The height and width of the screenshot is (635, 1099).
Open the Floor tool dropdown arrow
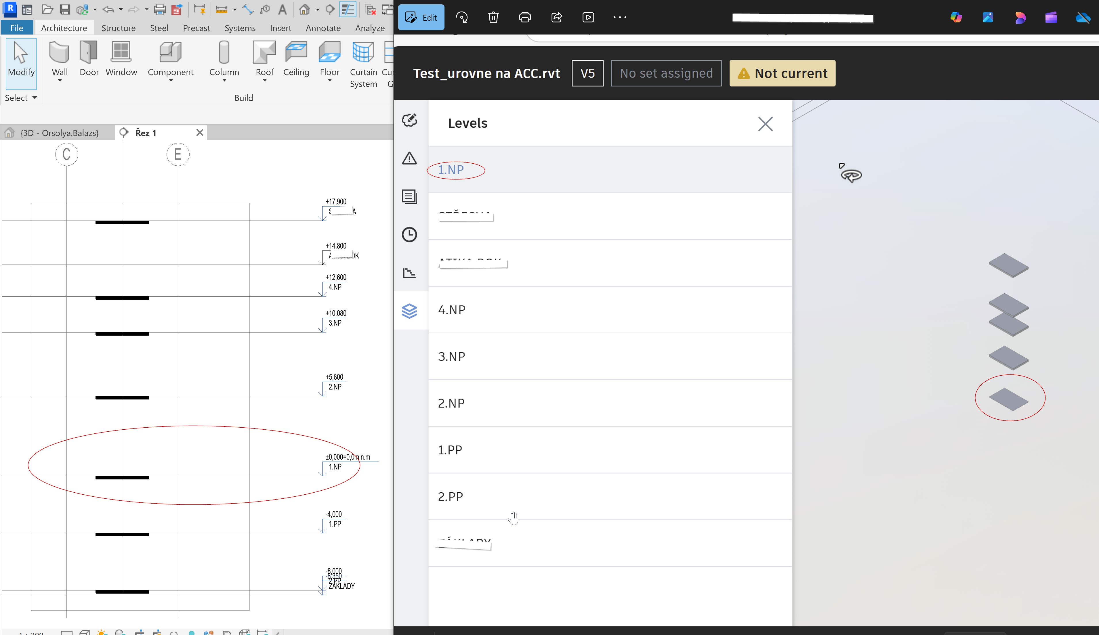coord(329,81)
